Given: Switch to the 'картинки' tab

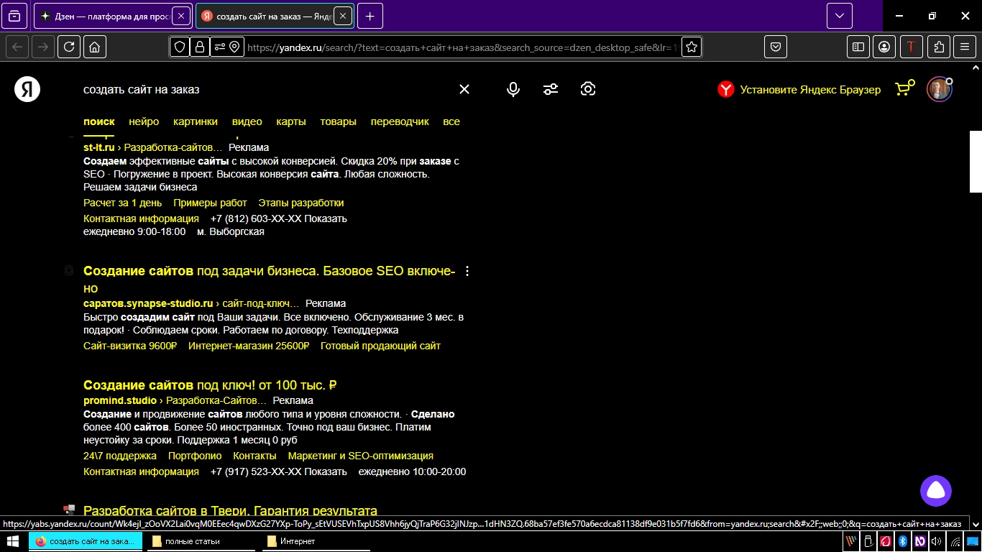Looking at the screenshot, I should (196, 121).
